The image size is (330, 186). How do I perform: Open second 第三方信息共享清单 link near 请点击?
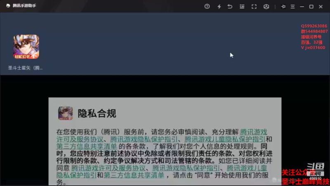[134, 175]
